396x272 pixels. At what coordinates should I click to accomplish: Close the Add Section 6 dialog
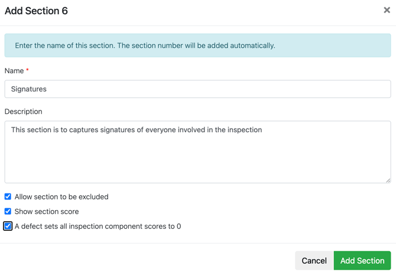[x=387, y=10]
